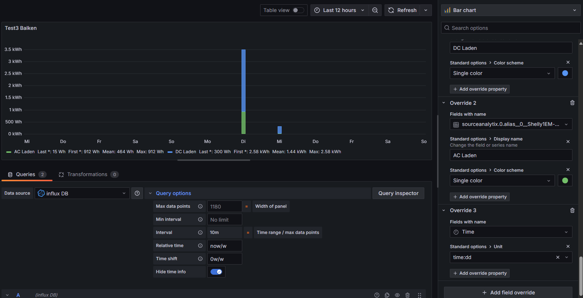Click Min interval info icon
This screenshot has width=583, height=298.
point(200,219)
